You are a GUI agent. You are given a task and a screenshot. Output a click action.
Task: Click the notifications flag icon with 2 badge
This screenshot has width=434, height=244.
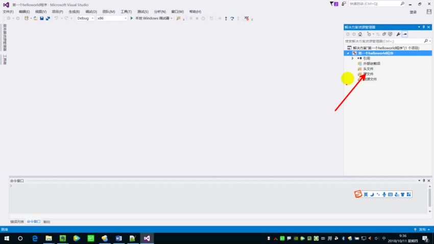pos(334,4)
